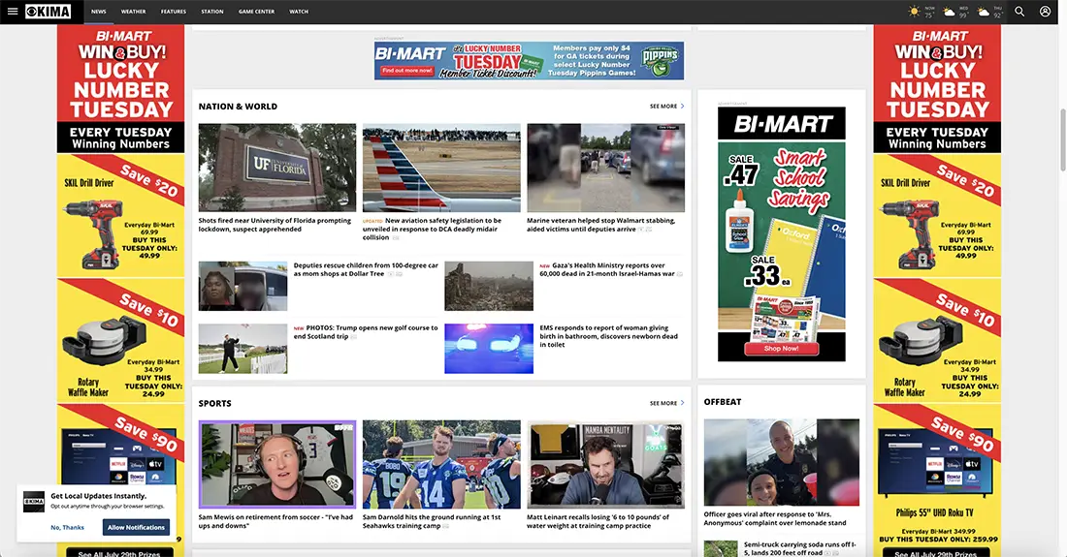This screenshot has width=1067, height=557.
Task: Click the semi-truck soda story thumbnail
Action: coord(721,549)
